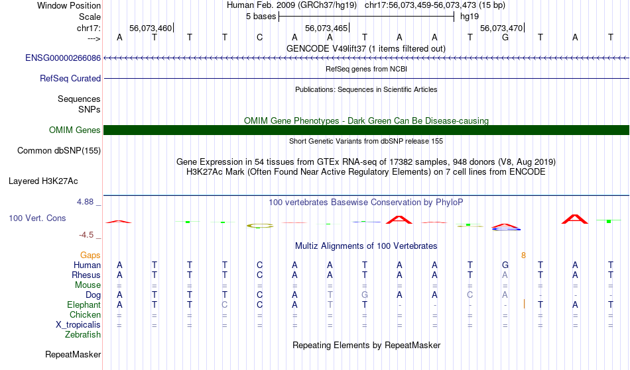Click the SNPs track label
Screen dimensions: 630x370
[90, 109]
